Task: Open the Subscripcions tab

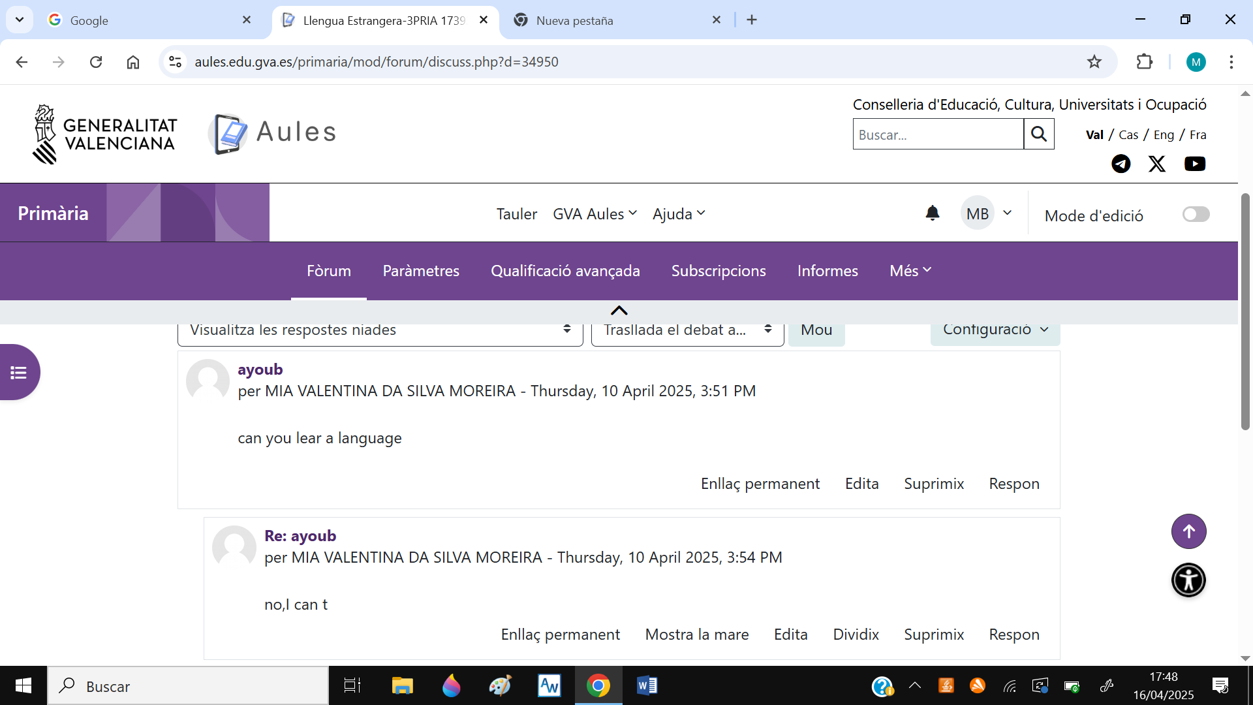Action: pos(719,271)
